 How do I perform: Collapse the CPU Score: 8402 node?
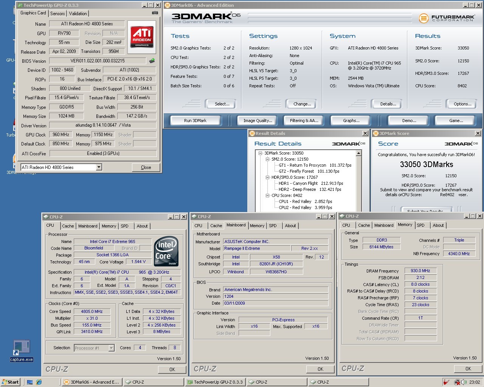point(267,195)
